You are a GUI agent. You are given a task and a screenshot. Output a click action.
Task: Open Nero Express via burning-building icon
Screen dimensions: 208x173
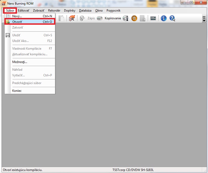[72, 18]
